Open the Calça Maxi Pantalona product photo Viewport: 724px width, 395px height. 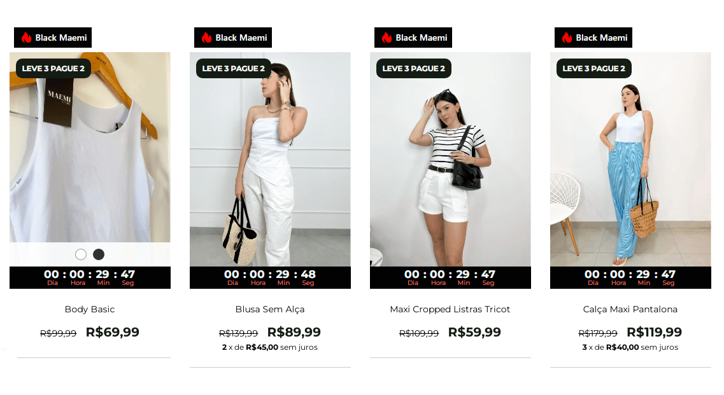(x=630, y=159)
